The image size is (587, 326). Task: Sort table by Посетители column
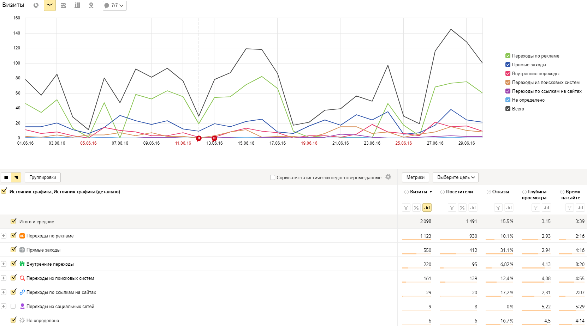[x=459, y=192]
